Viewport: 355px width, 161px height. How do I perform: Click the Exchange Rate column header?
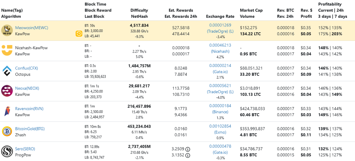[x=220, y=17]
